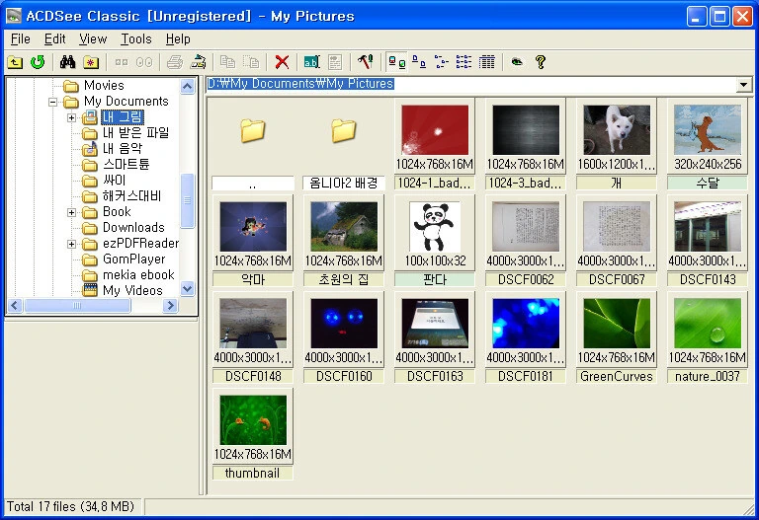Switch to details view icon
759x520 pixels.
tap(486, 62)
